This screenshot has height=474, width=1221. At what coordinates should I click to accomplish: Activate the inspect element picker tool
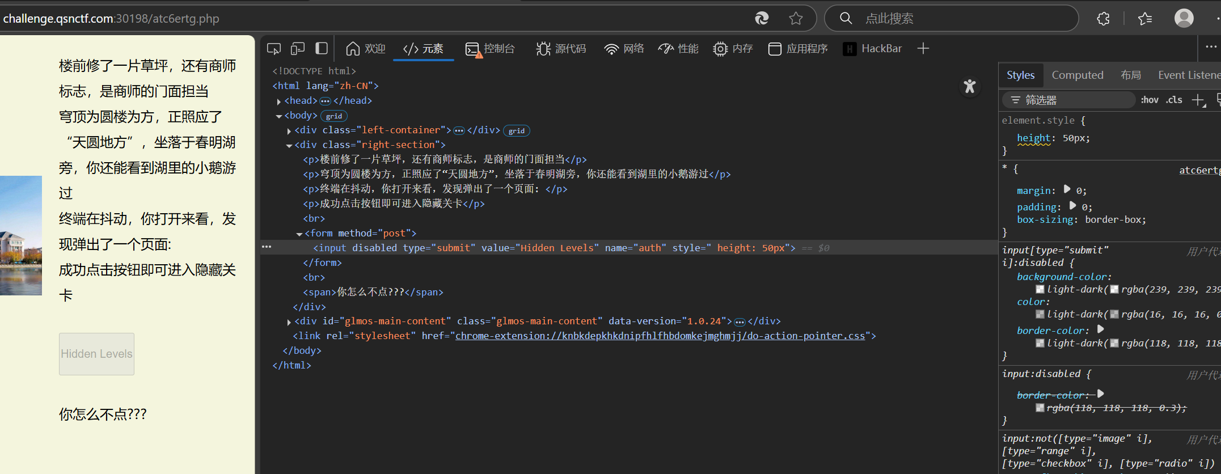tap(274, 49)
